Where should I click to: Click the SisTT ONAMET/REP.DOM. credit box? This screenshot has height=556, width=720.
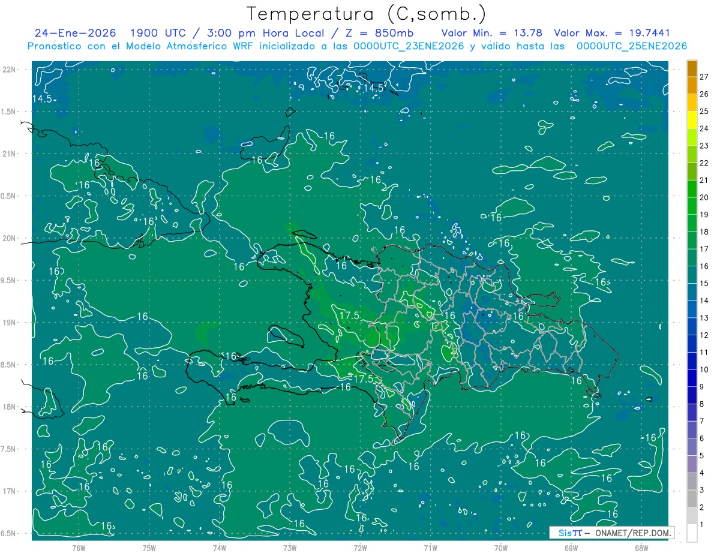611,533
